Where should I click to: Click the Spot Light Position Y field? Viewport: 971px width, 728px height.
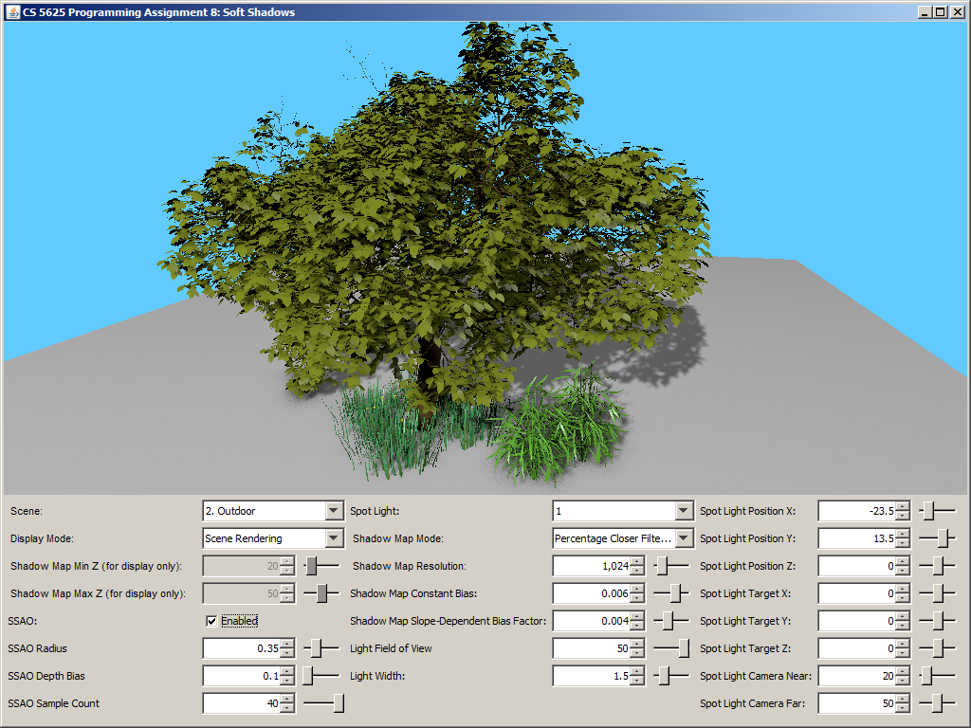[855, 538]
